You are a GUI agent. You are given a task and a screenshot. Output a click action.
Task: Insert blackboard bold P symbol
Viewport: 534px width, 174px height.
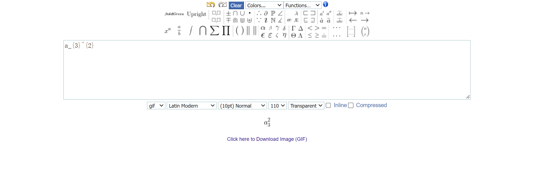pos(273,13)
